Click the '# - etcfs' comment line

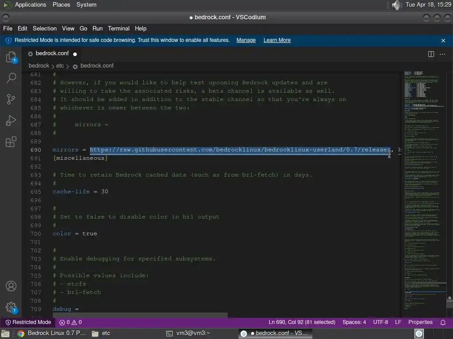click(69, 284)
